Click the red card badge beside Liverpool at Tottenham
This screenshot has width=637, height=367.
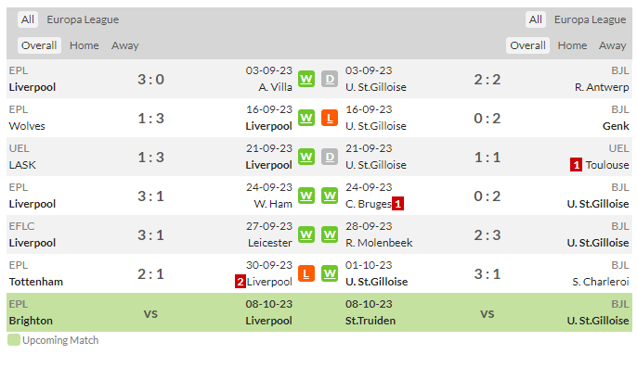[x=240, y=282]
